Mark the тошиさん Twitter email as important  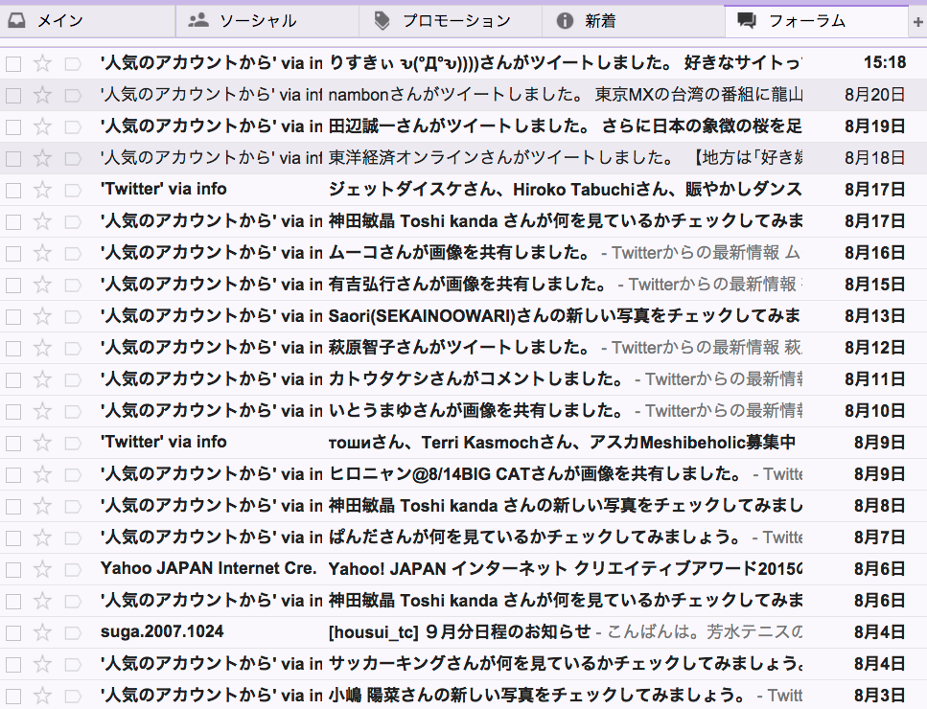[73, 443]
